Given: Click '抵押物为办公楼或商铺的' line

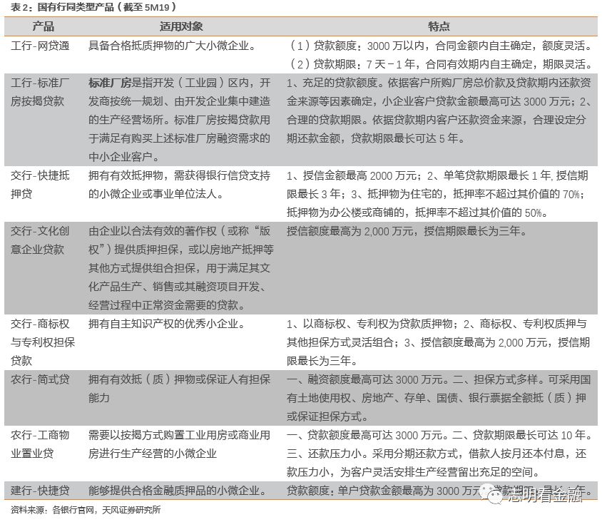Looking at the screenshot, I should click(345, 213).
